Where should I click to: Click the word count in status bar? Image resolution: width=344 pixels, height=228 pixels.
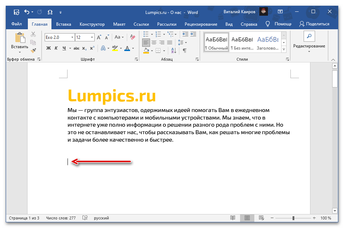[x=61, y=218]
